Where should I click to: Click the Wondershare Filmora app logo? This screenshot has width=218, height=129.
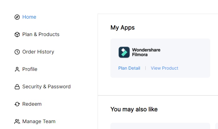124,52
